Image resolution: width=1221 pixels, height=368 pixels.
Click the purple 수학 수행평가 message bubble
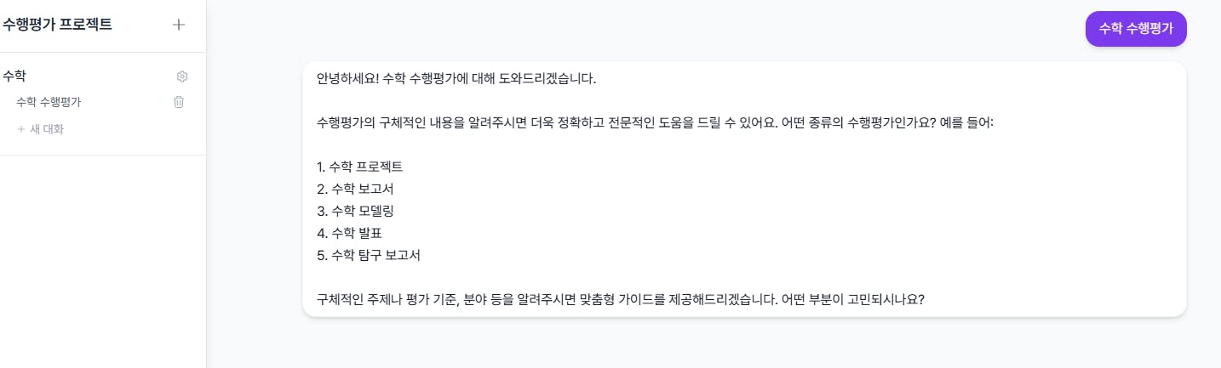(x=1135, y=29)
